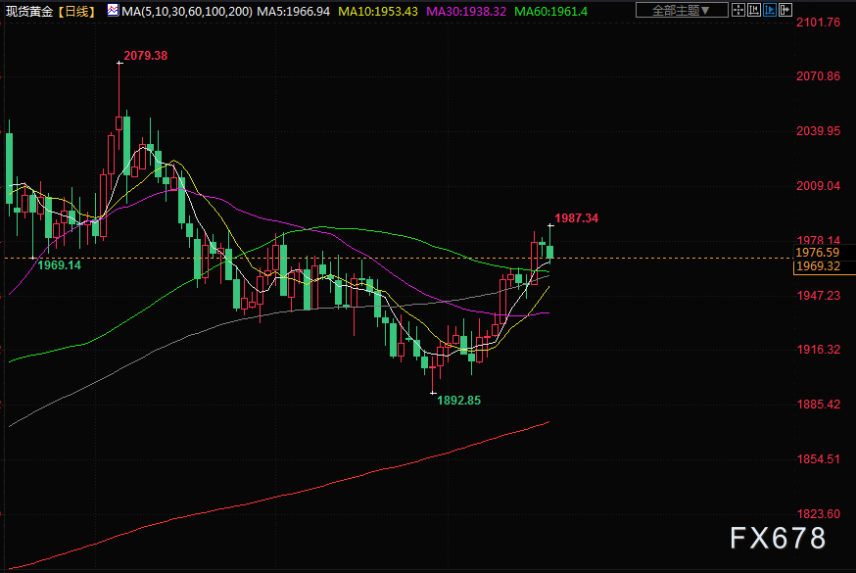
Task: Click the MA60:1961.4 value
Action: (x=550, y=12)
